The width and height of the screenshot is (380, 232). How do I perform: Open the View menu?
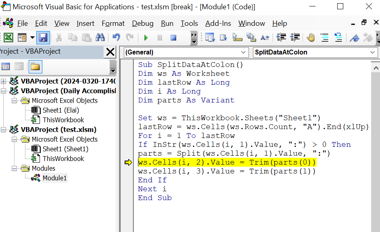(62, 23)
